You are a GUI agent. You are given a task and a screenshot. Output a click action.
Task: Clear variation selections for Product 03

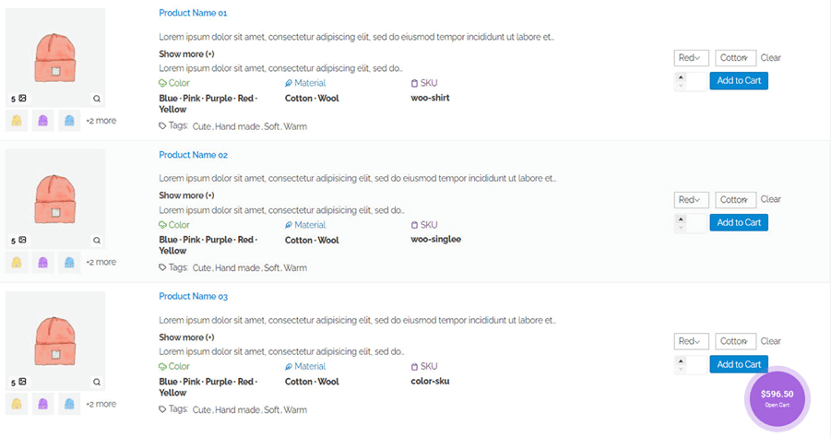pyautogui.click(x=771, y=341)
